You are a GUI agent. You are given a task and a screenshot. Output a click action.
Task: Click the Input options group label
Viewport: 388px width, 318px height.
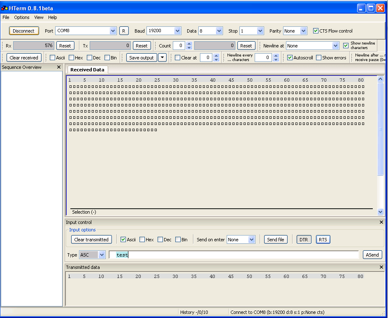[x=82, y=230]
